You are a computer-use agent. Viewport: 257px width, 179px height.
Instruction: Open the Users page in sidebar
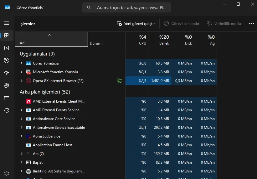point(7,85)
